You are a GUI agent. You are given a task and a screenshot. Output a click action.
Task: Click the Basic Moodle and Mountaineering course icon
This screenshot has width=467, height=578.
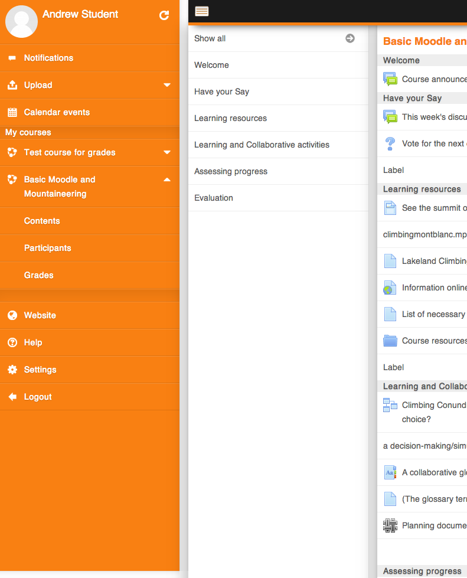coord(12,179)
